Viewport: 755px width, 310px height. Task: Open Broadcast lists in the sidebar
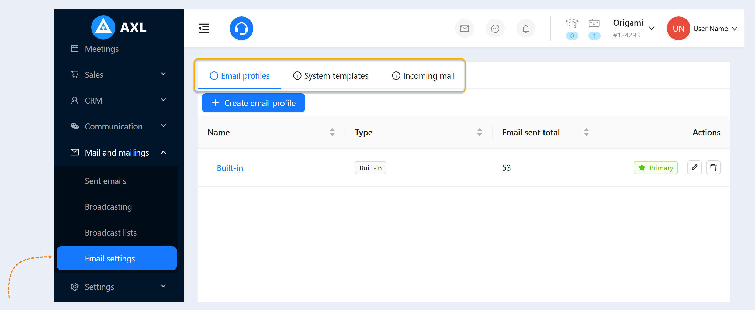click(117, 233)
